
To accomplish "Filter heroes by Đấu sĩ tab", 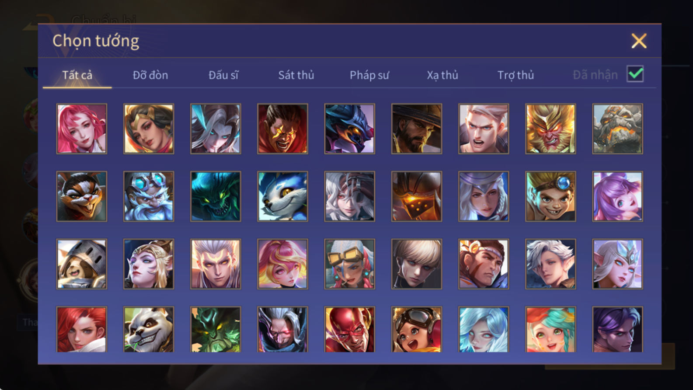I will [223, 75].
